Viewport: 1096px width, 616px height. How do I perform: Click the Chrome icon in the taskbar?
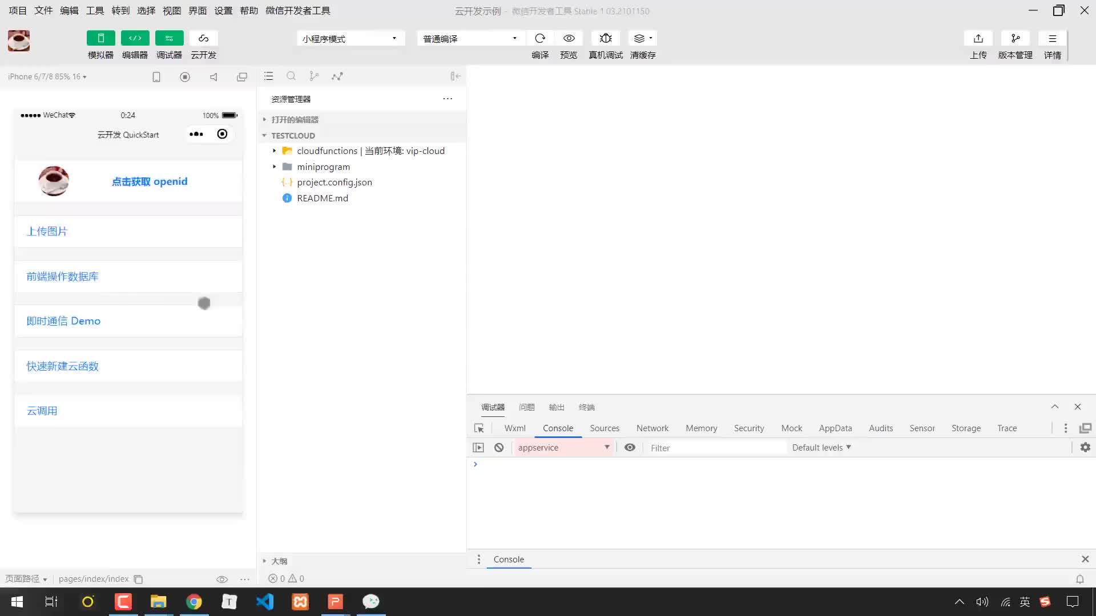[194, 602]
